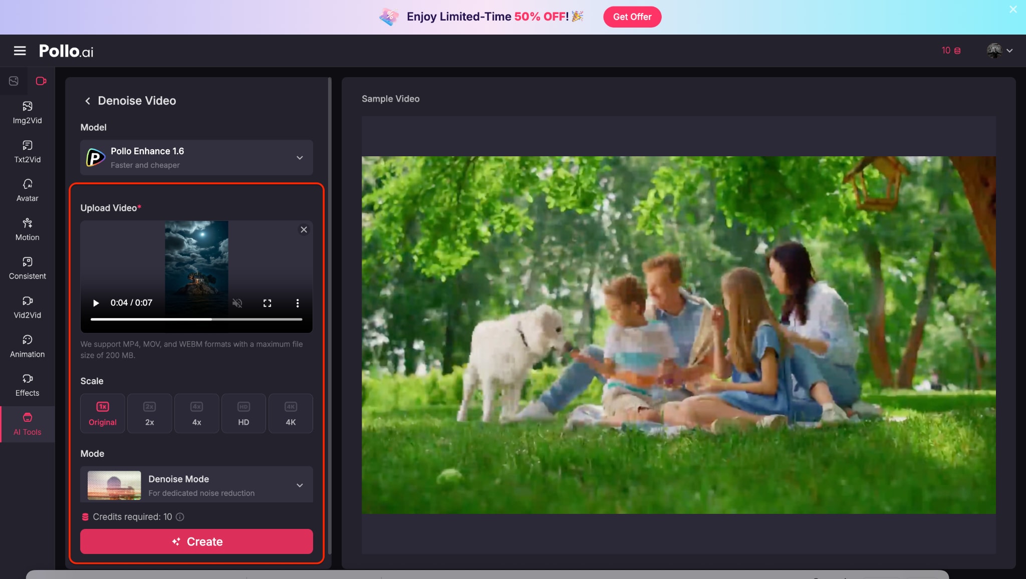Click the credits info icon

180,517
